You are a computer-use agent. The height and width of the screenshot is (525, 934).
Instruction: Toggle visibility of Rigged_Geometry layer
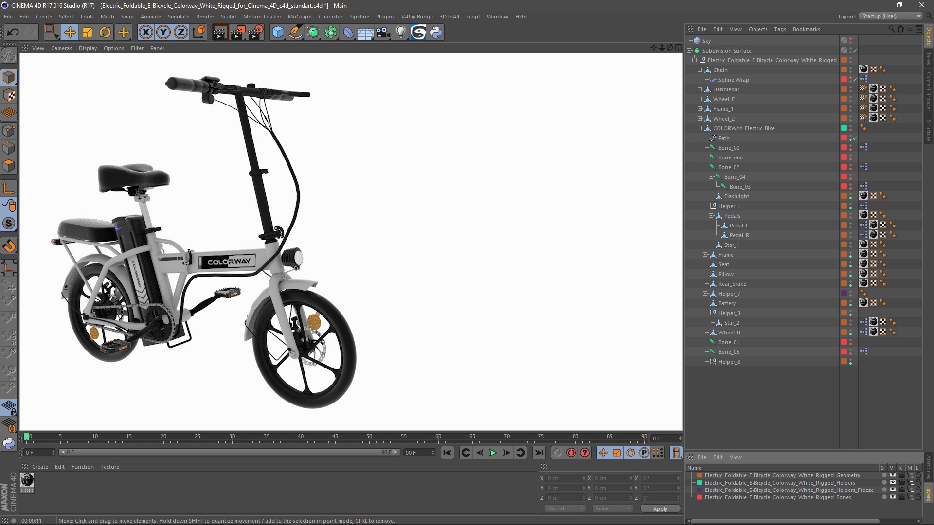coord(893,475)
